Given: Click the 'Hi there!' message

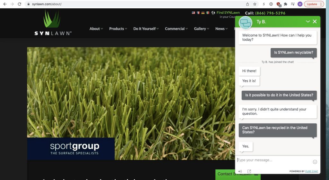Looking at the screenshot, I should [249, 71].
